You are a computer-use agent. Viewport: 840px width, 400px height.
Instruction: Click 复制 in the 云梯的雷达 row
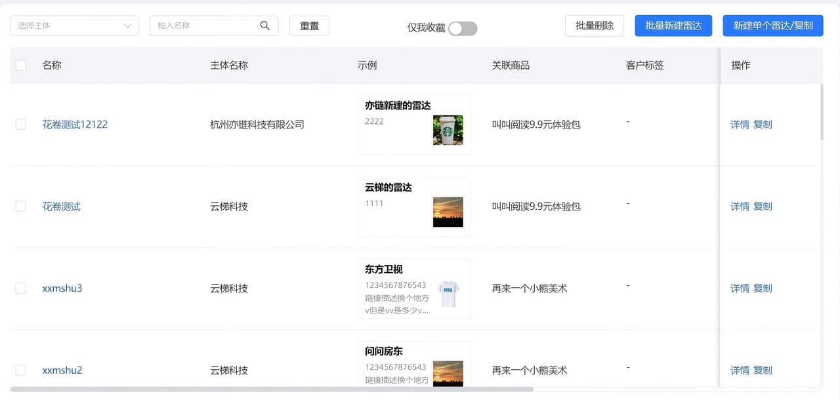coord(763,206)
